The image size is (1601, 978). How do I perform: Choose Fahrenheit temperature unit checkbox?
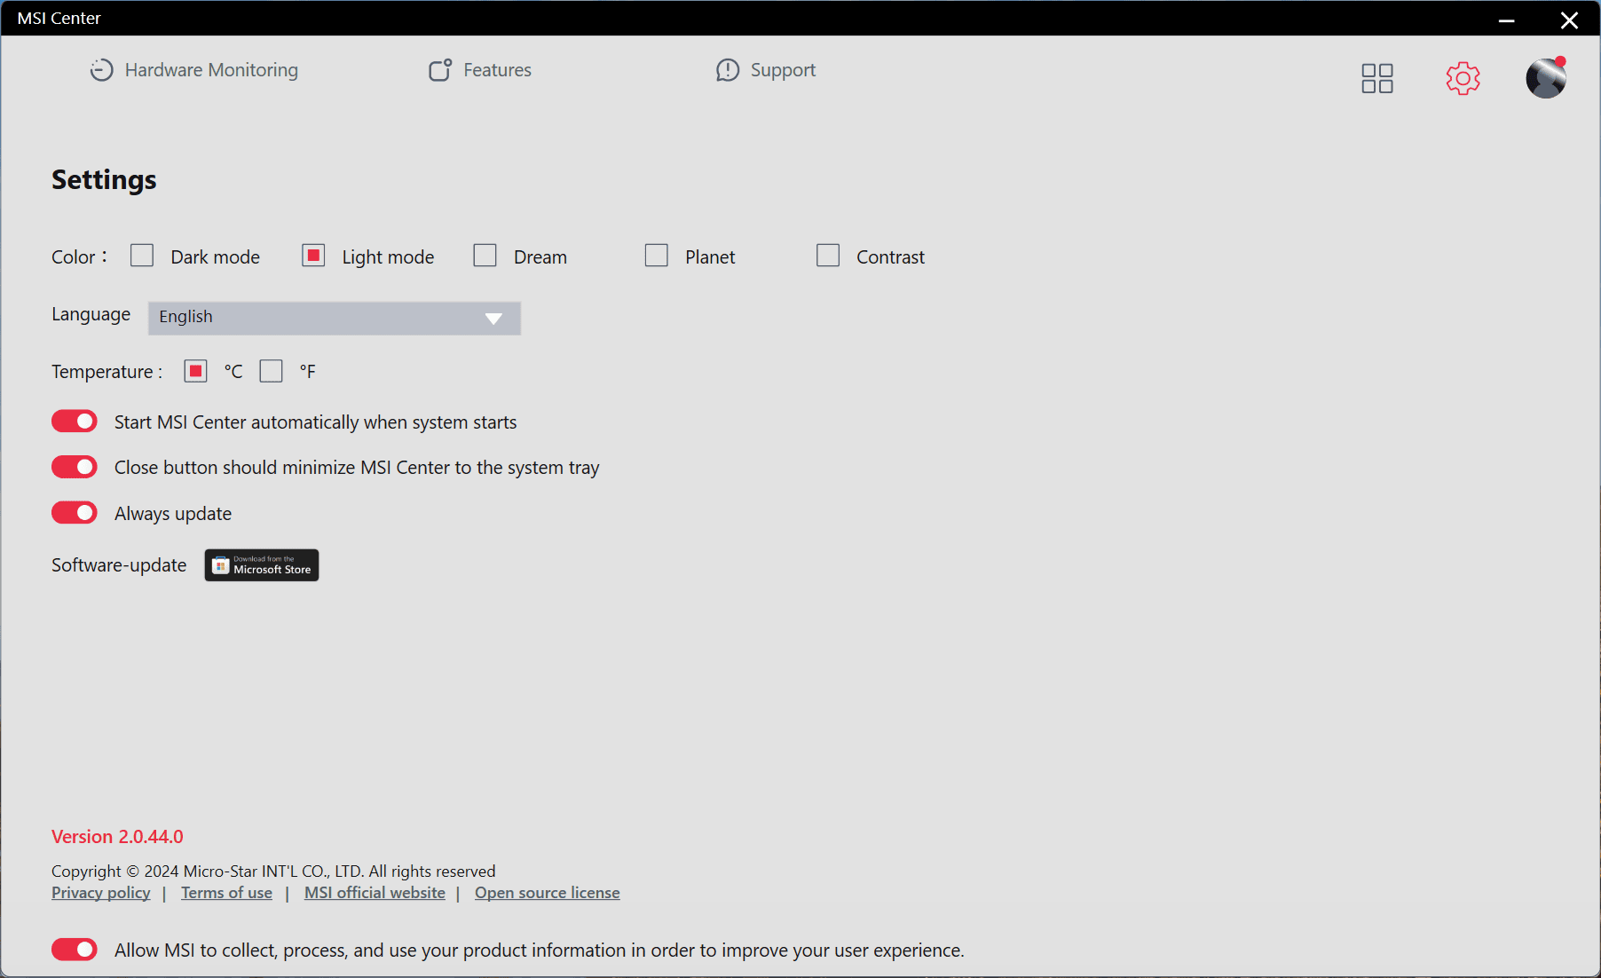click(x=271, y=371)
